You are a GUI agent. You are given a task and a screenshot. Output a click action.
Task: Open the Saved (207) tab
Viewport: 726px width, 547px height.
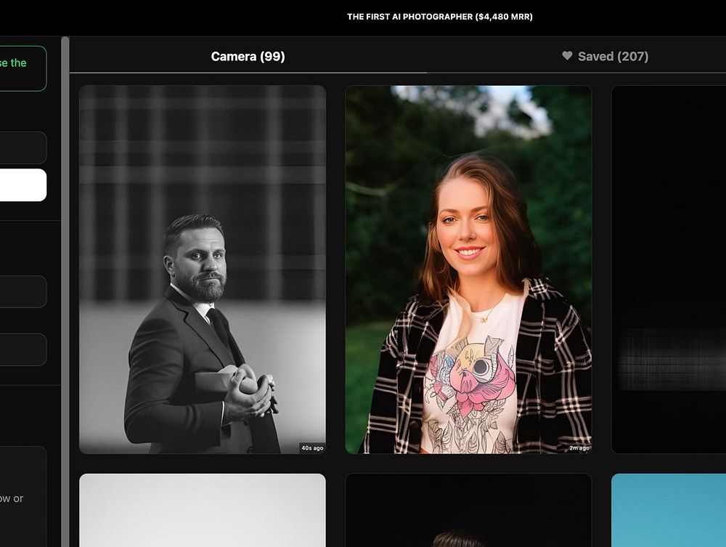(x=605, y=57)
